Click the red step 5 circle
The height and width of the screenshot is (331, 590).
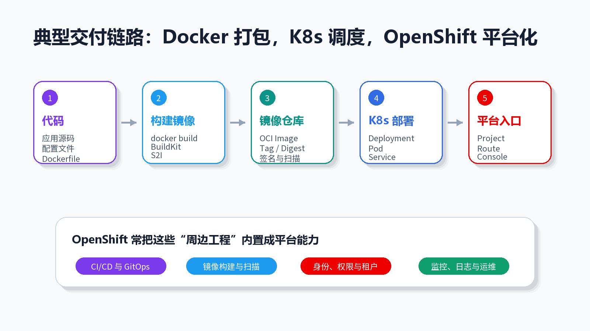click(485, 98)
